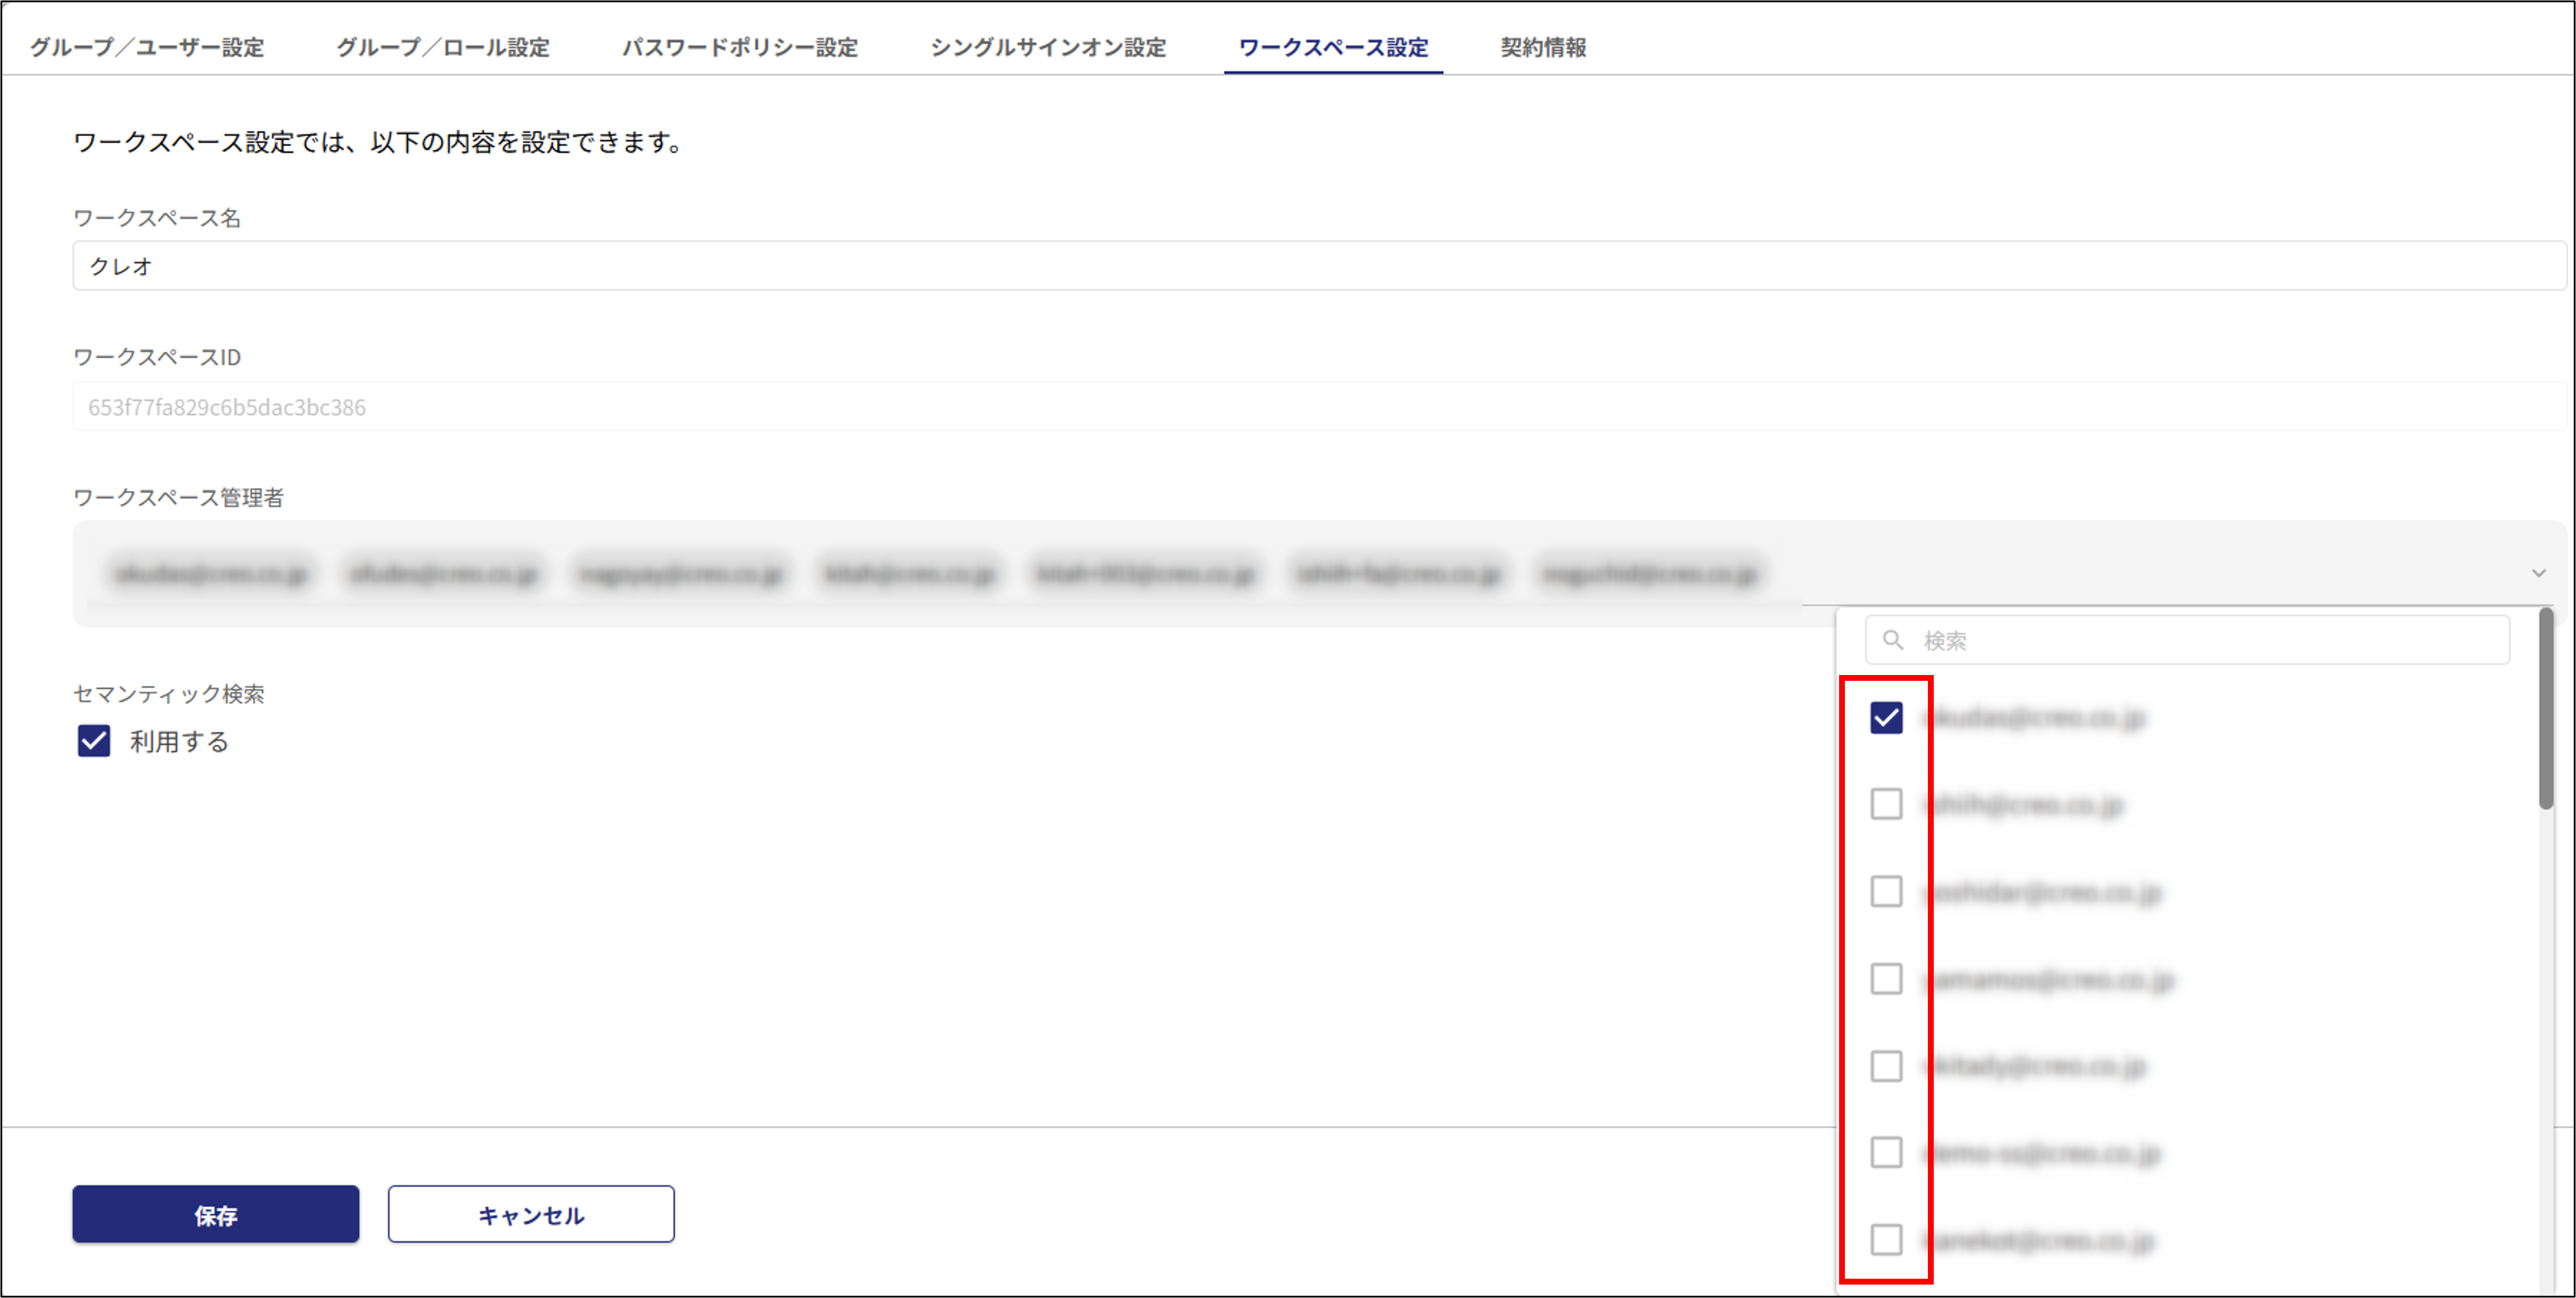
Task: Toggle the 利用する semantic search checkbox
Action: [94, 741]
